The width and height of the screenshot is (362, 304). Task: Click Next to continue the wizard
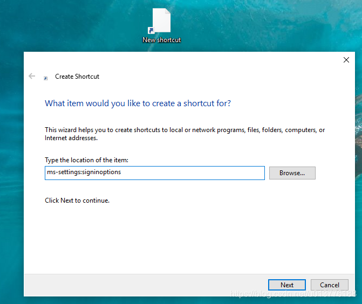[x=286, y=285]
